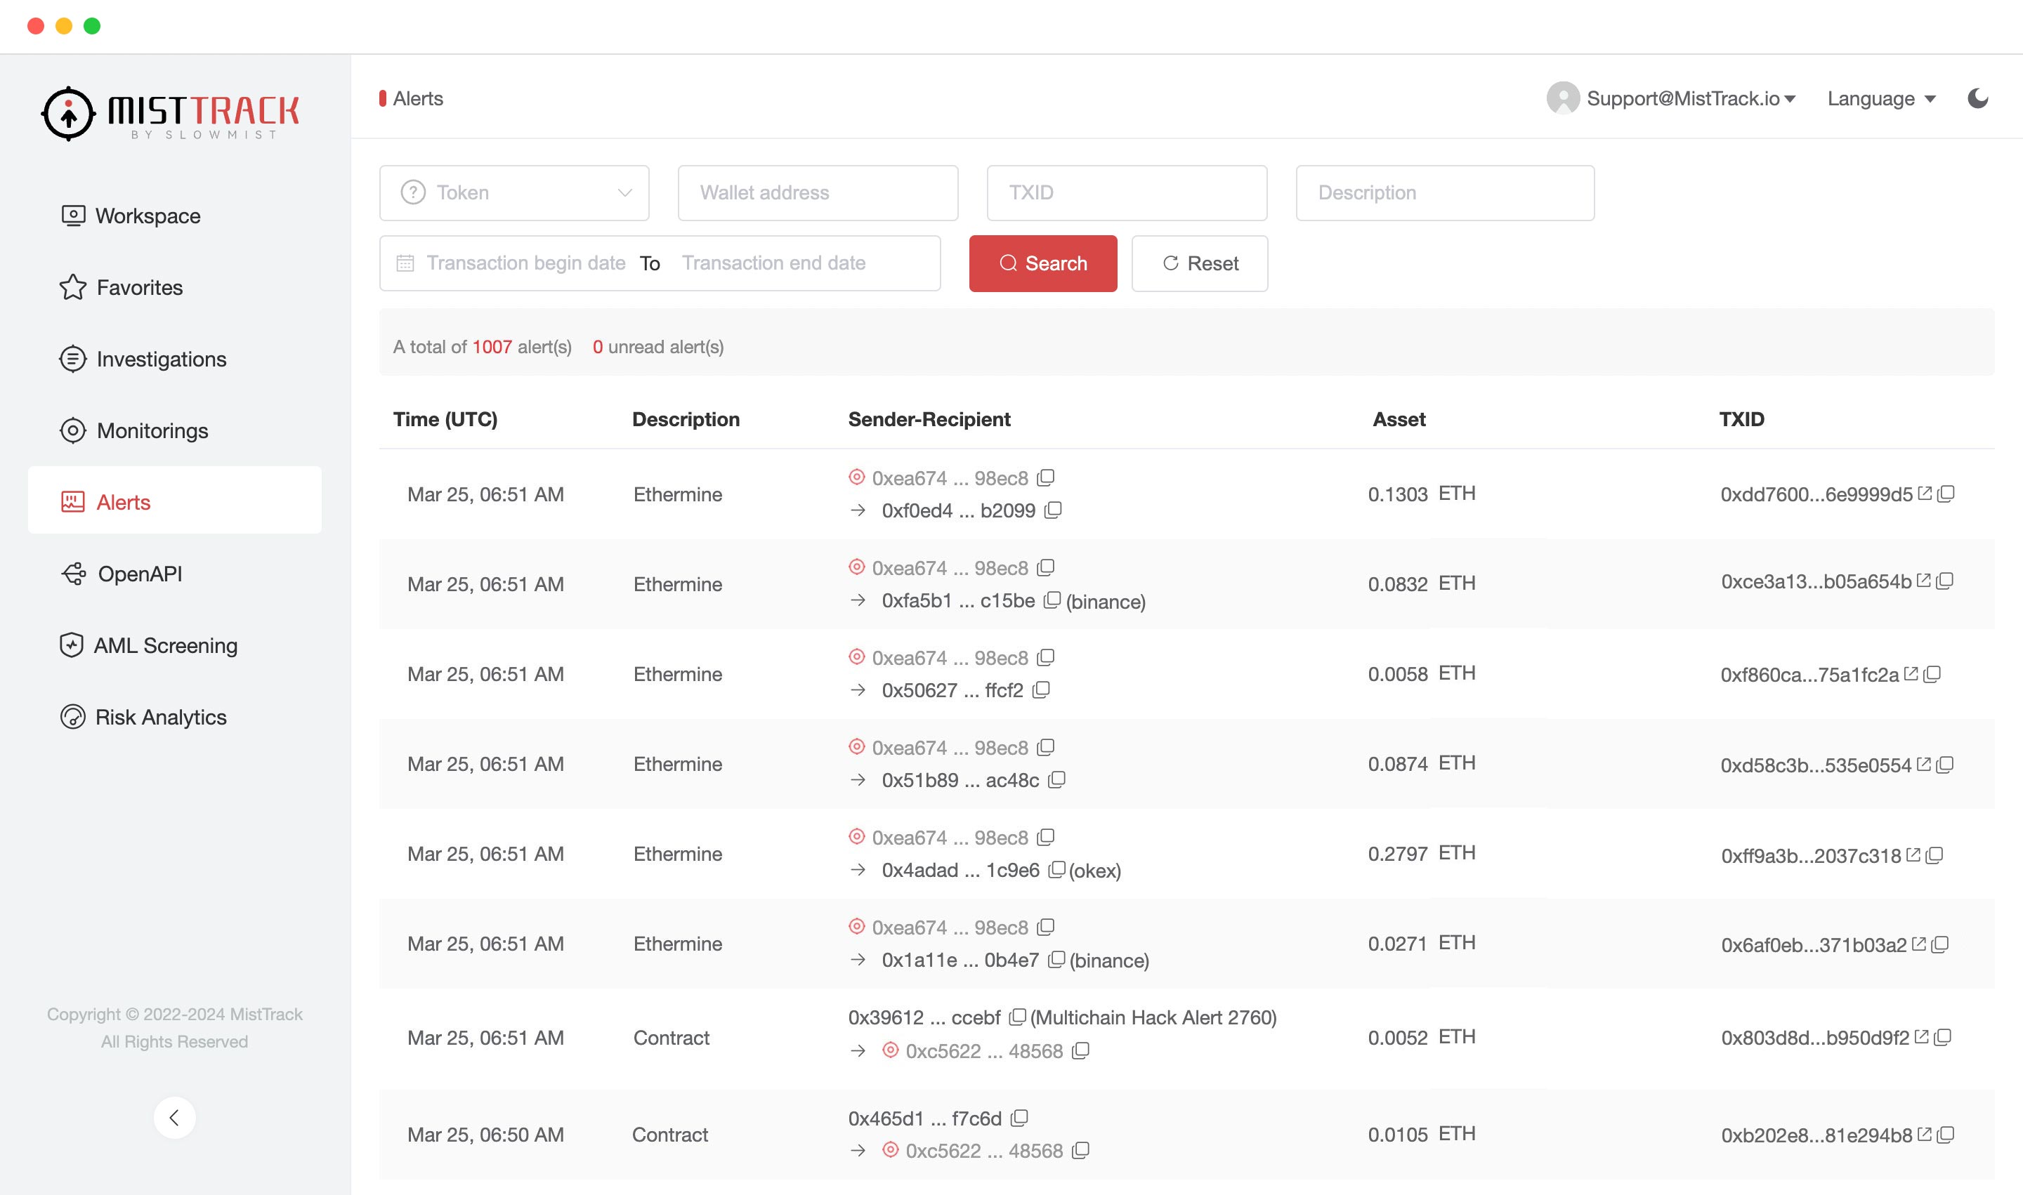Open the transaction begin date picker
This screenshot has width=2023, height=1195.
tap(525, 263)
